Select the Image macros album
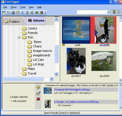 click(42, 51)
